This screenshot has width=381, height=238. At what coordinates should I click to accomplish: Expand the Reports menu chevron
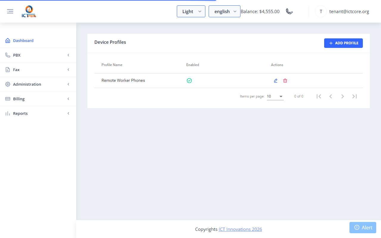click(x=68, y=113)
